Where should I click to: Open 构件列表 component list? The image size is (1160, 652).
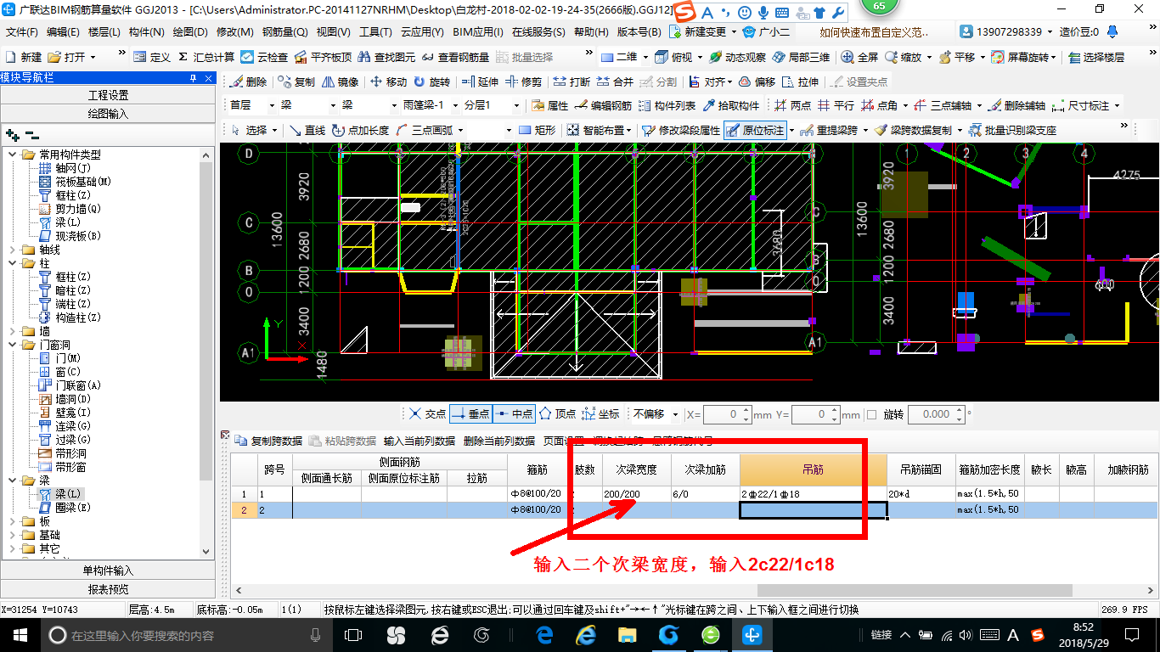click(x=667, y=106)
